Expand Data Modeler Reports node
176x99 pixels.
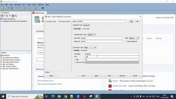(1, 62)
